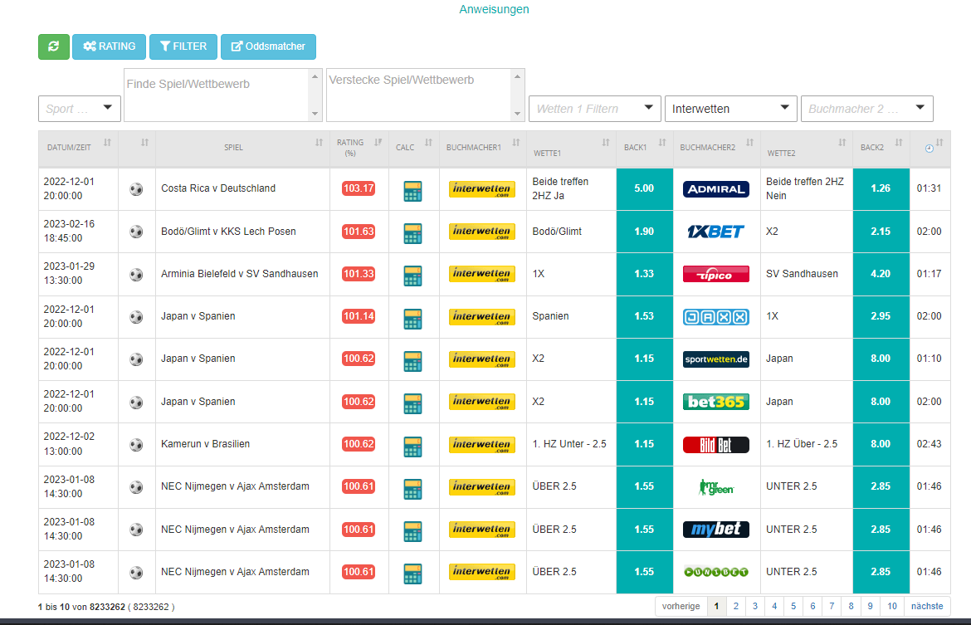This screenshot has height=625, width=971.
Task: Click the JAXX bookmaker logo
Action: [716, 317]
